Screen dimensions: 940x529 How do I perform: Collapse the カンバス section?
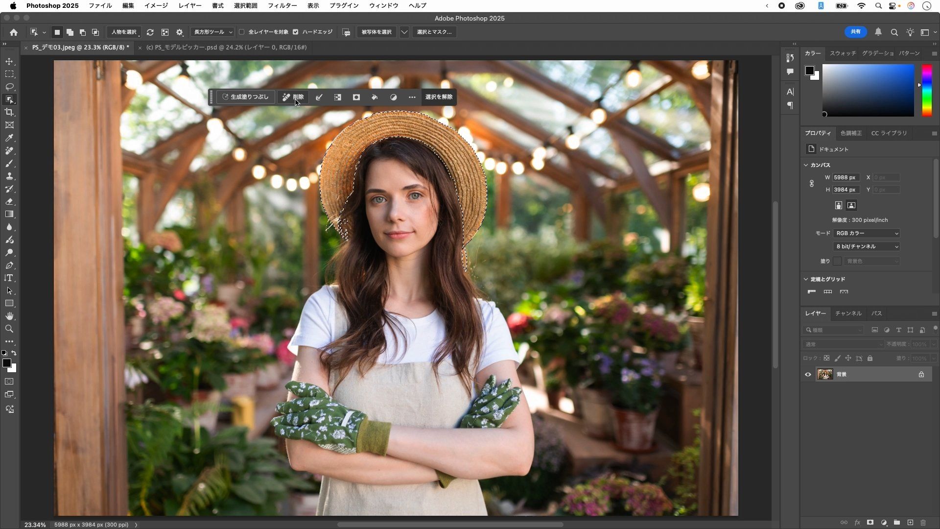coord(806,165)
